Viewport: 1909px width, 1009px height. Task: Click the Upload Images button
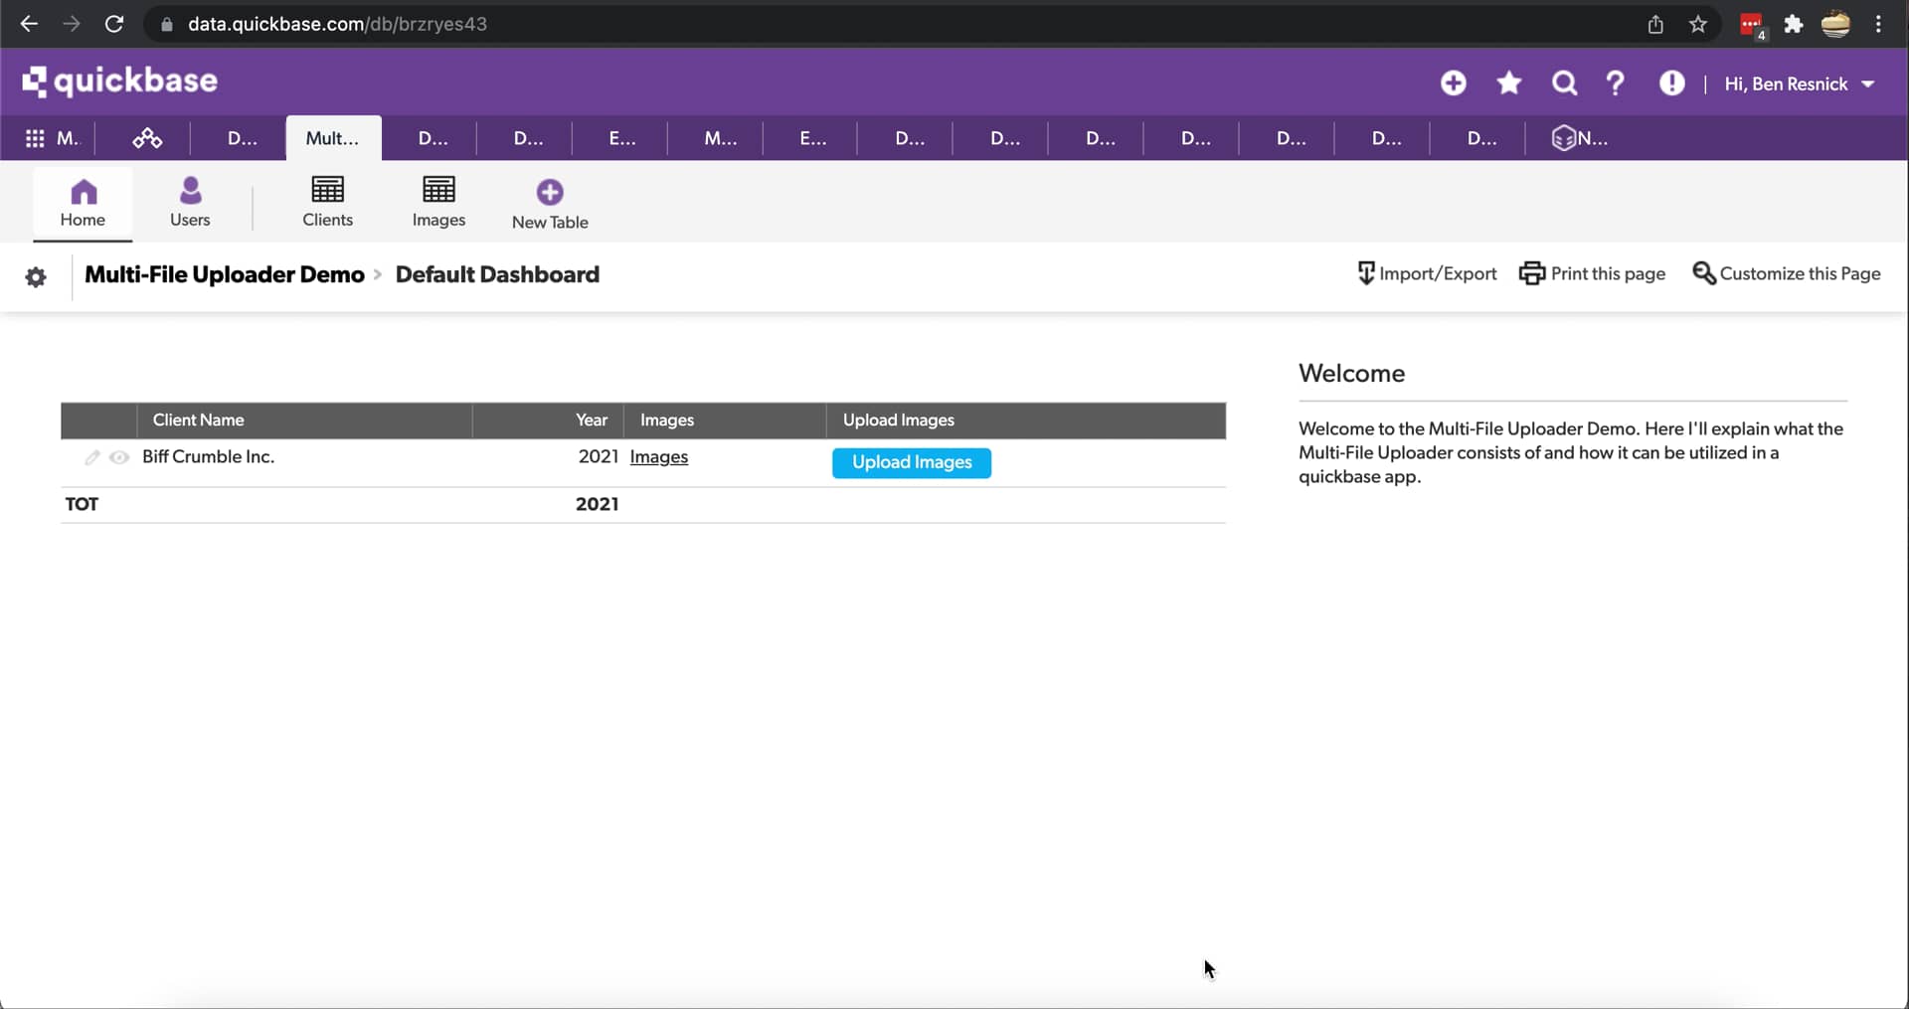[912, 462]
